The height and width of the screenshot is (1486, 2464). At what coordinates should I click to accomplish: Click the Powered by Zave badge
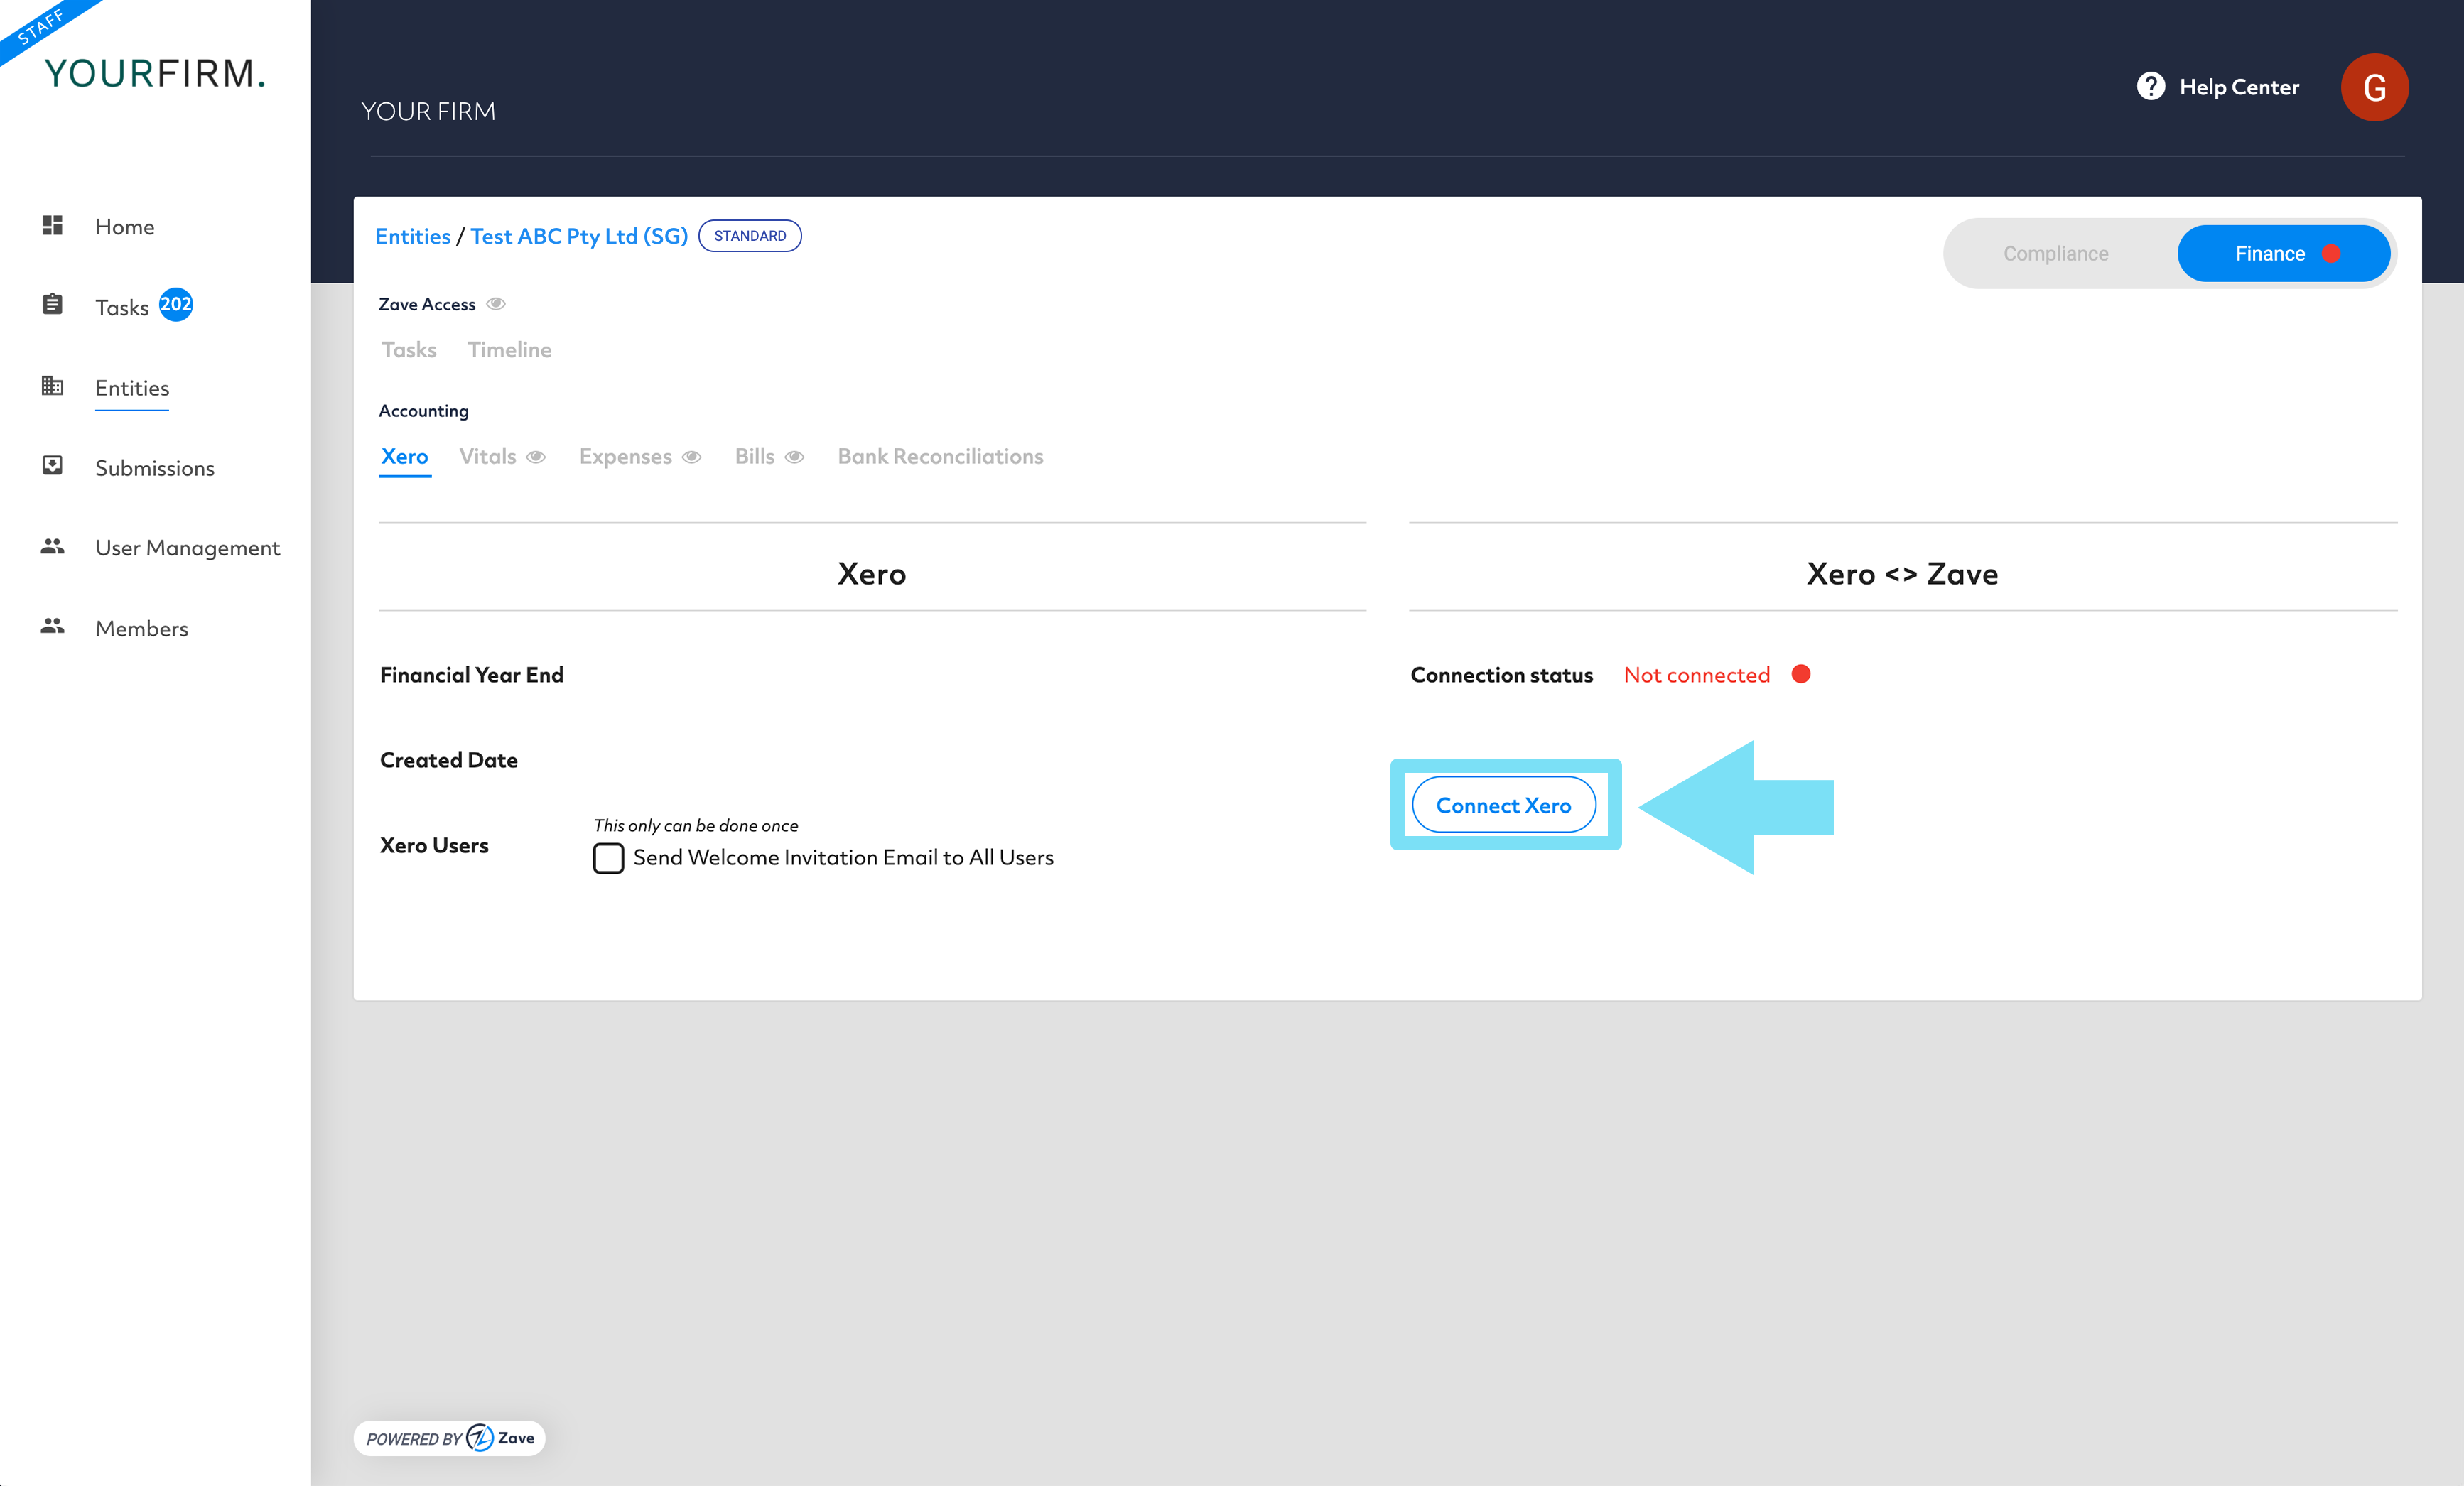(449, 1438)
